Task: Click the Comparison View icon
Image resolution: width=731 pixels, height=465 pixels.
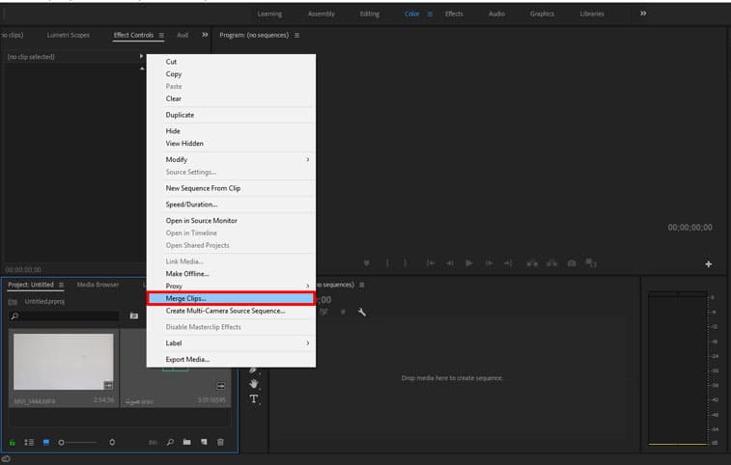Action: 591,263
